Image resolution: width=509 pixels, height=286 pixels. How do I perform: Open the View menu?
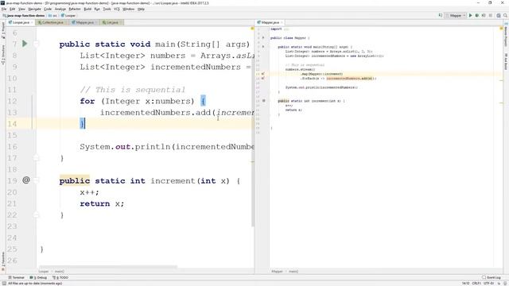(x=21, y=9)
